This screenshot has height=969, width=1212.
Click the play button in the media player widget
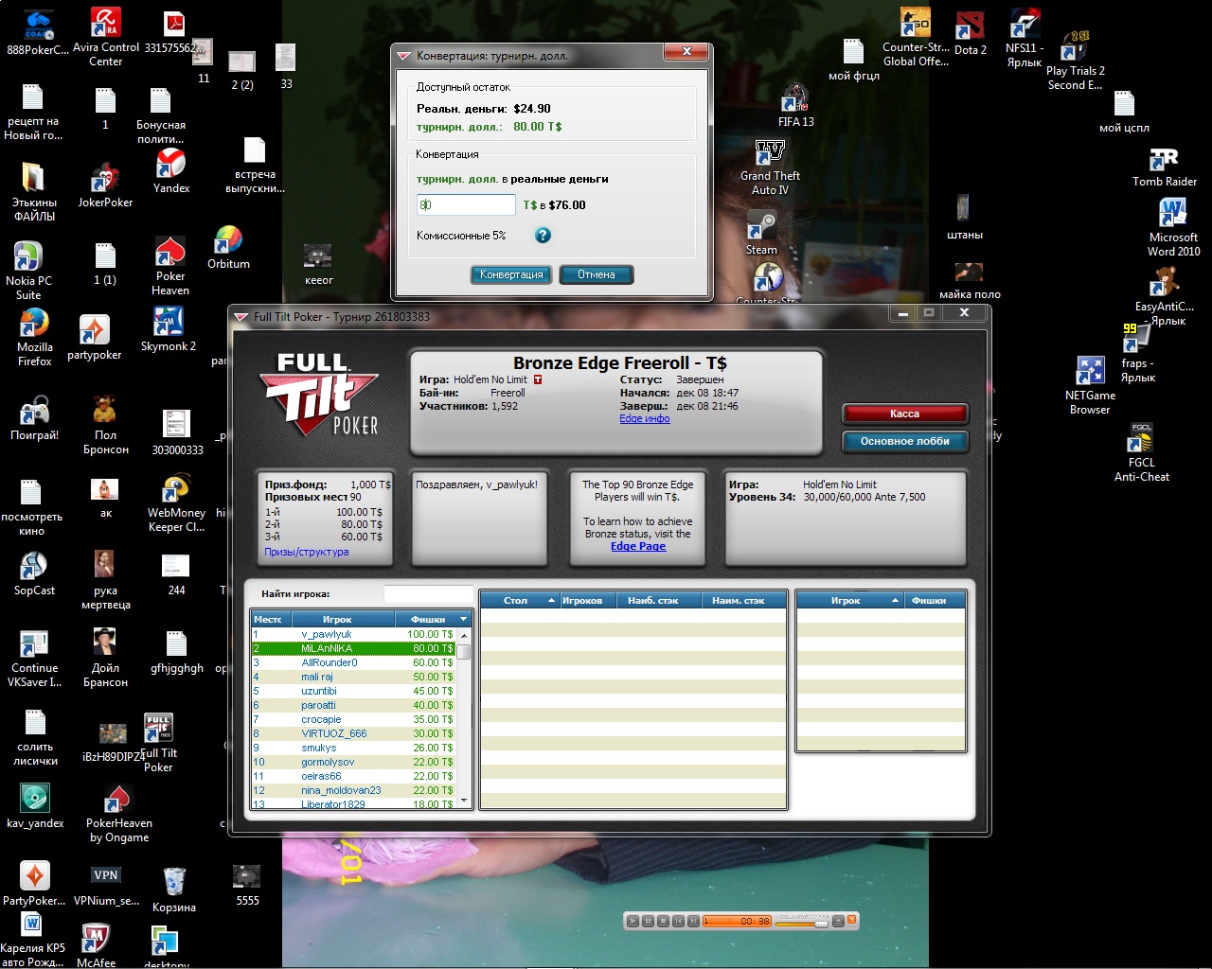pyautogui.click(x=633, y=921)
